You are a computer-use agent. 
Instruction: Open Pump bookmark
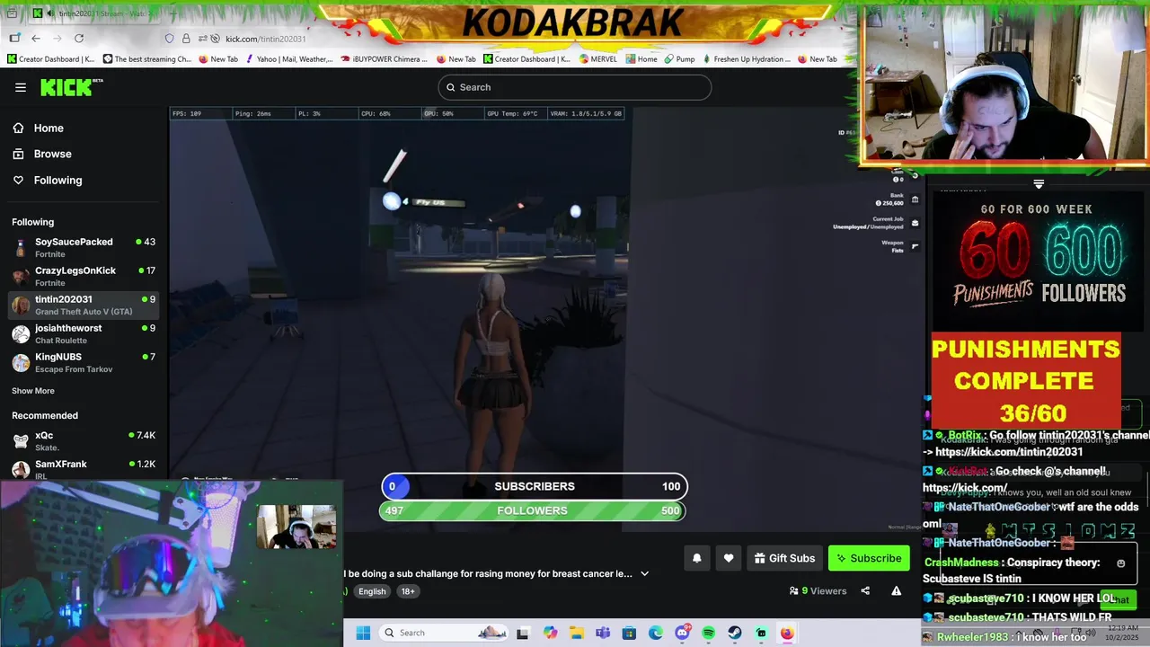tap(679, 59)
